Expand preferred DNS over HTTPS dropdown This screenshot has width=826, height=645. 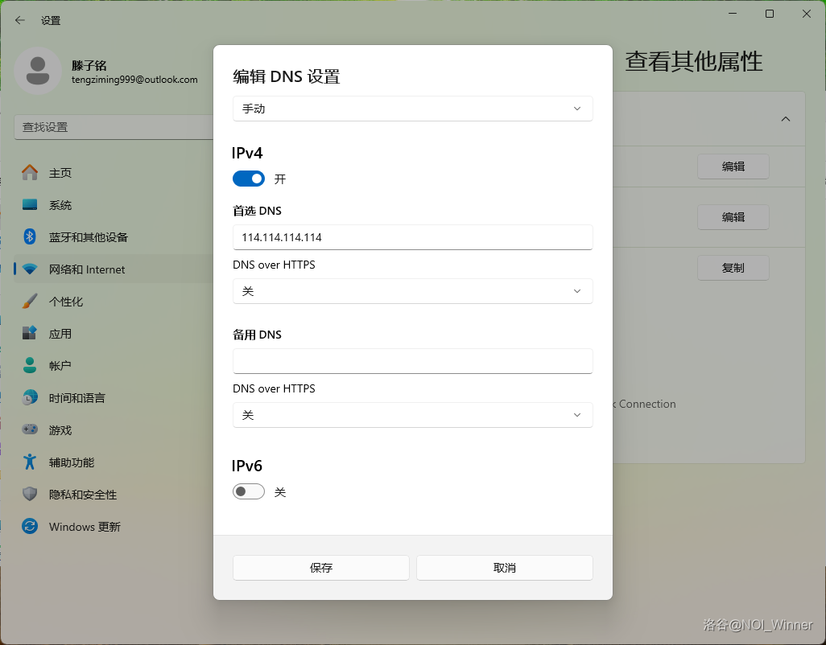(412, 291)
